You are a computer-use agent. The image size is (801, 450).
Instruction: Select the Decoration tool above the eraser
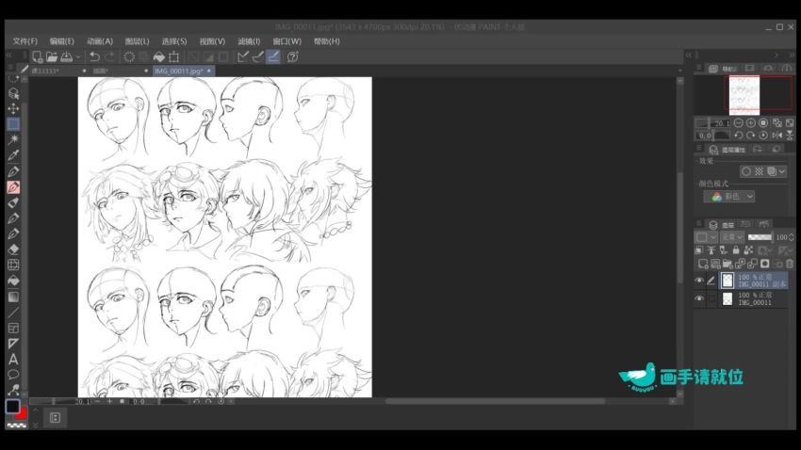tap(13, 233)
